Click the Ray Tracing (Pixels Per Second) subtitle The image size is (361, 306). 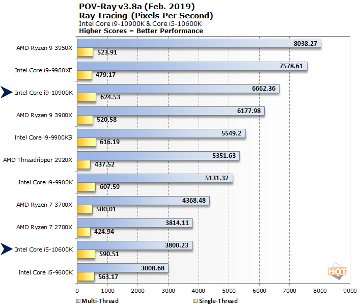(146, 16)
